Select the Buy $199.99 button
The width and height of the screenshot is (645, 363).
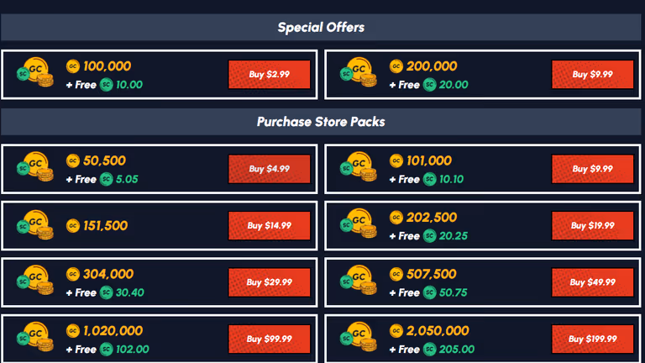(x=592, y=339)
